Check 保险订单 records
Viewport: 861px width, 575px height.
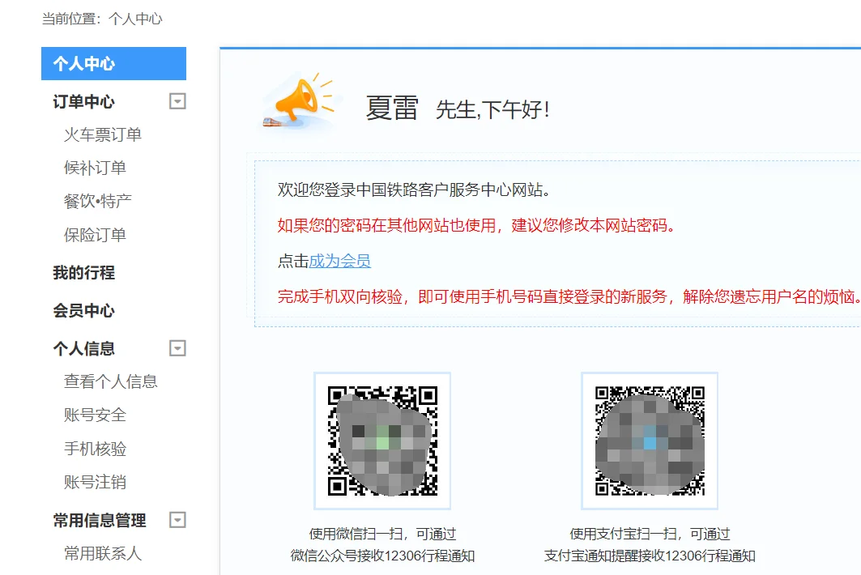click(x=95, y=234)
